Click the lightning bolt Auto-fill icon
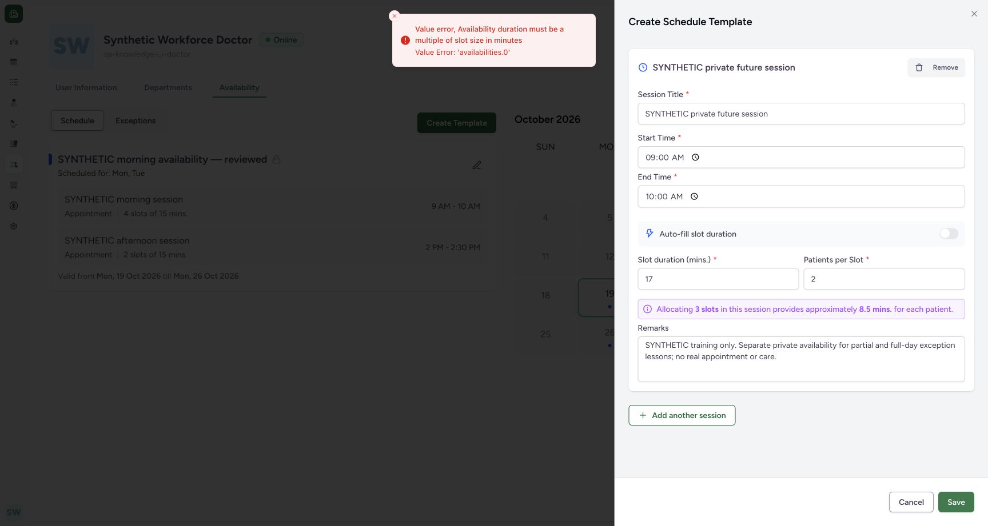 pyautogui.click(x=650, y=234)
